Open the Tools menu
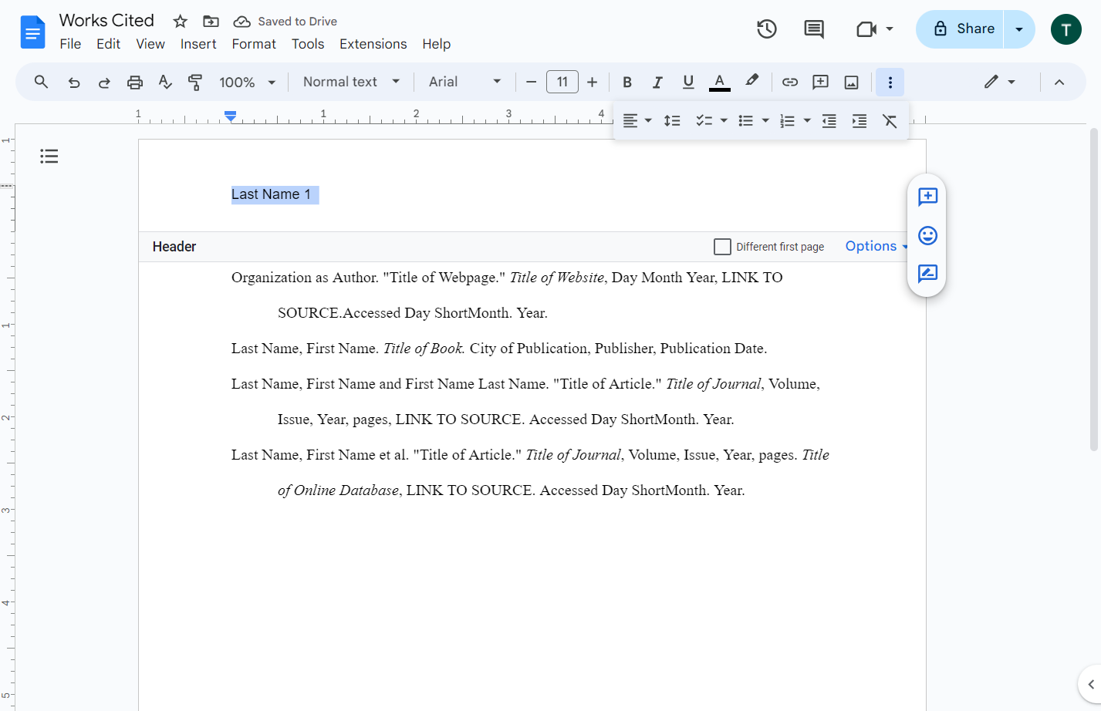1101x711 pixels. pos(308,44)
